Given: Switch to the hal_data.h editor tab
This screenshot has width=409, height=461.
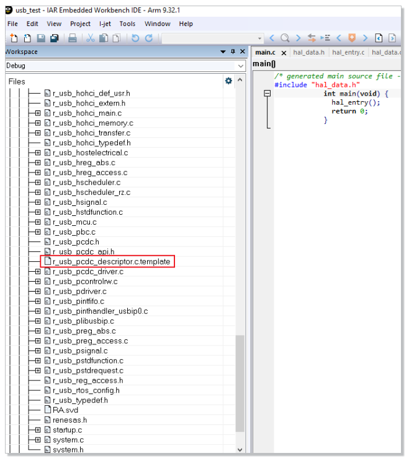Looking at the screenshot, I should (x=308, y=53).
